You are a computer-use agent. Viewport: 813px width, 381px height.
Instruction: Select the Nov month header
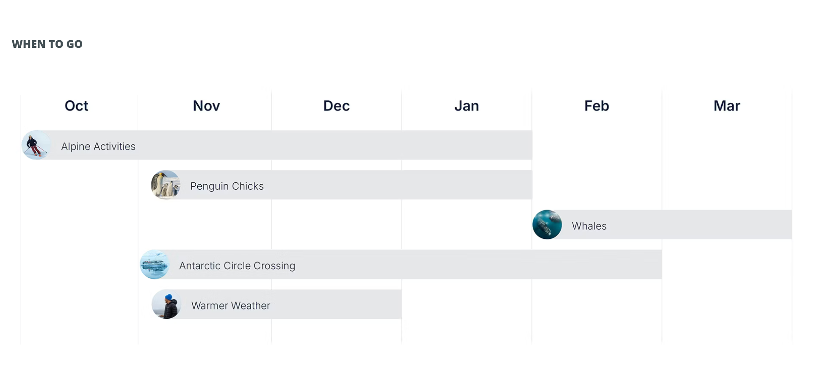tap(206, 106)
